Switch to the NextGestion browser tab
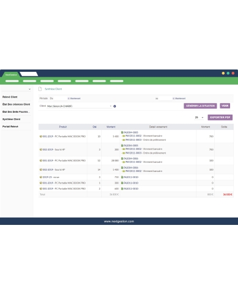This screenshot has width=238, height=295. pyautogui.click(x=11, y=75)
